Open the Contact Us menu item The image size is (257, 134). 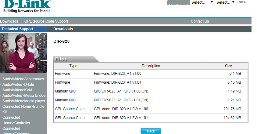tap(200, 21)
